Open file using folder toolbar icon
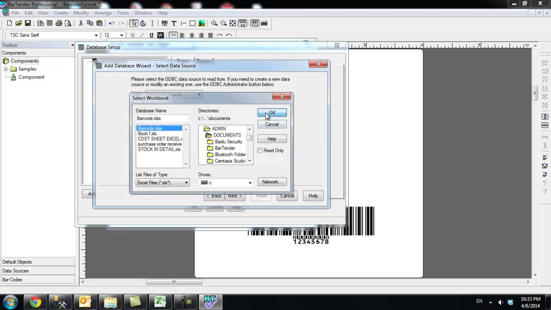The height and width of the screenshot is (310, 551). coord(19,23)
